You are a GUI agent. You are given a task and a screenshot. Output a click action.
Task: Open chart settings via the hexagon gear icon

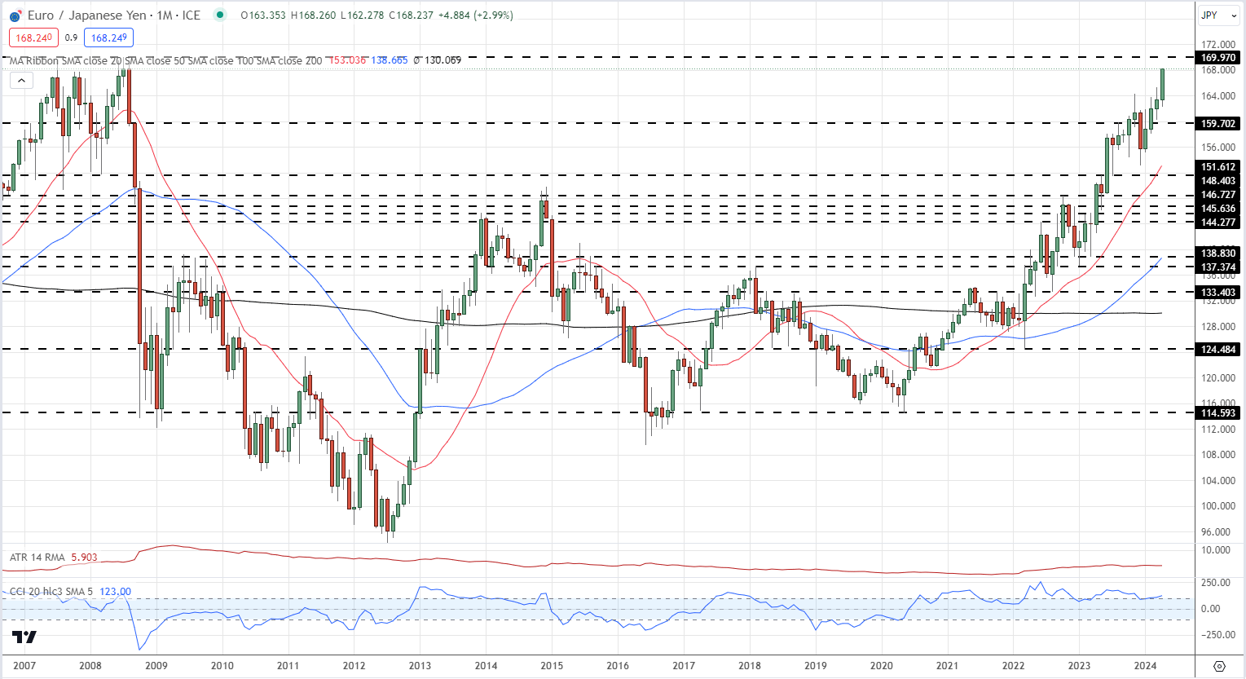(1219, 666)
